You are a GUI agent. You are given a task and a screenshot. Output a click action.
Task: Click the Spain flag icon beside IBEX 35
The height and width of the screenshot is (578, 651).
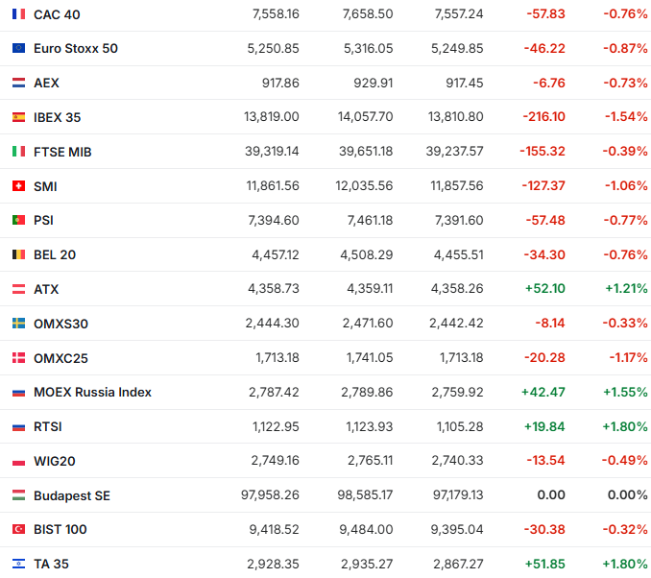18,117
